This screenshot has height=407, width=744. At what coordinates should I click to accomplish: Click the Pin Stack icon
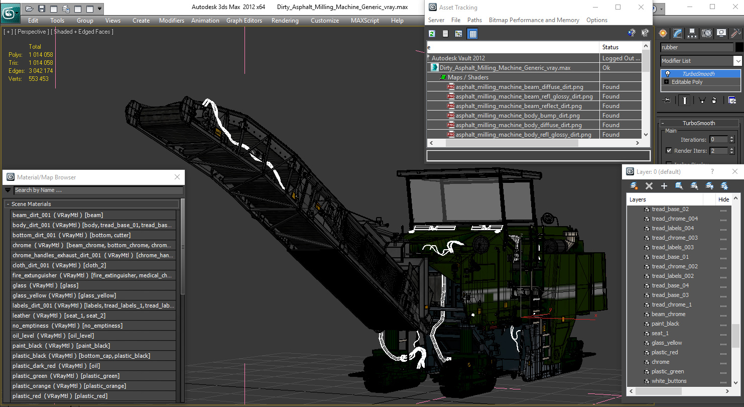point(667,100)
